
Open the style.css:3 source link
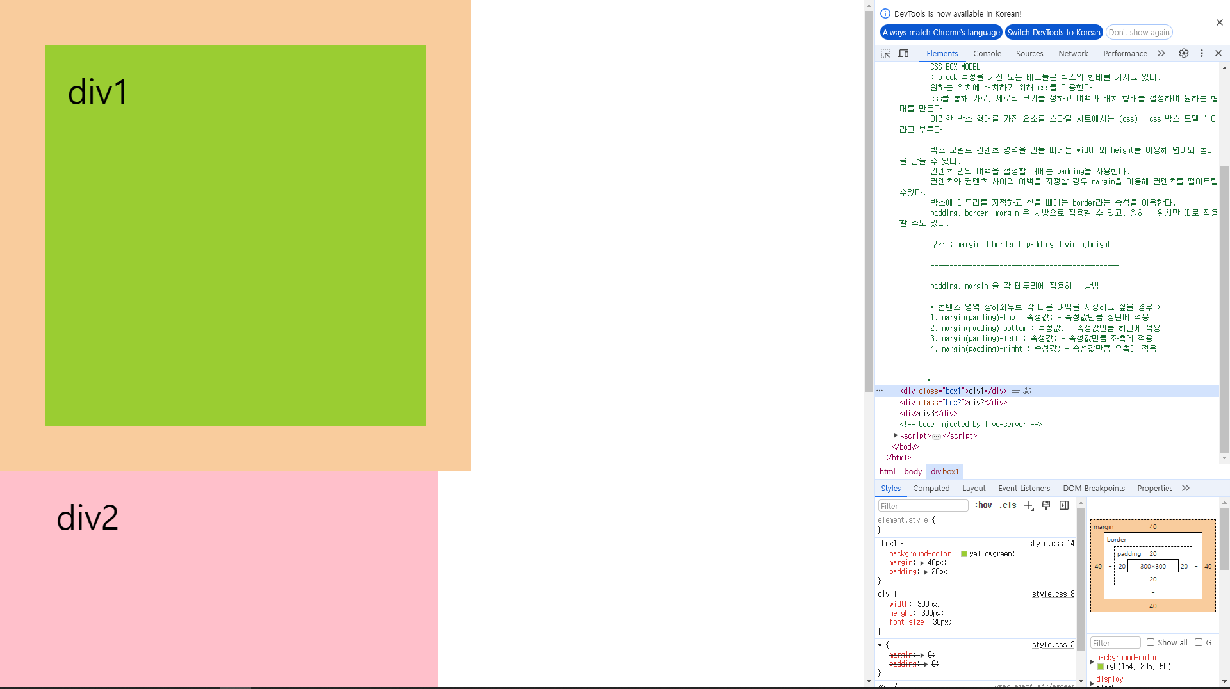click(x=1053, y=644)
